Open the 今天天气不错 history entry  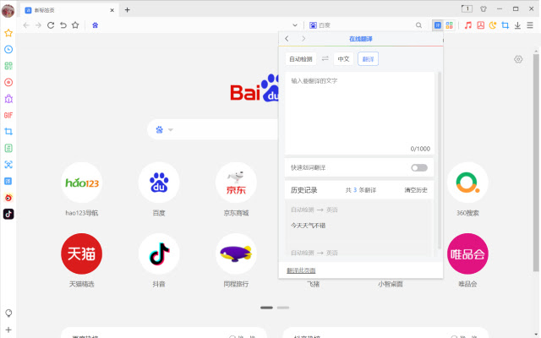pos(308,226)
